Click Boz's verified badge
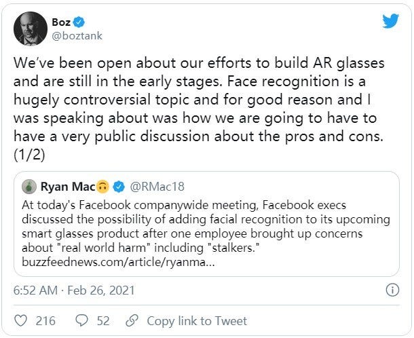Image resolution: width=414 pixels, height=338 pixels. pos(77,22)
